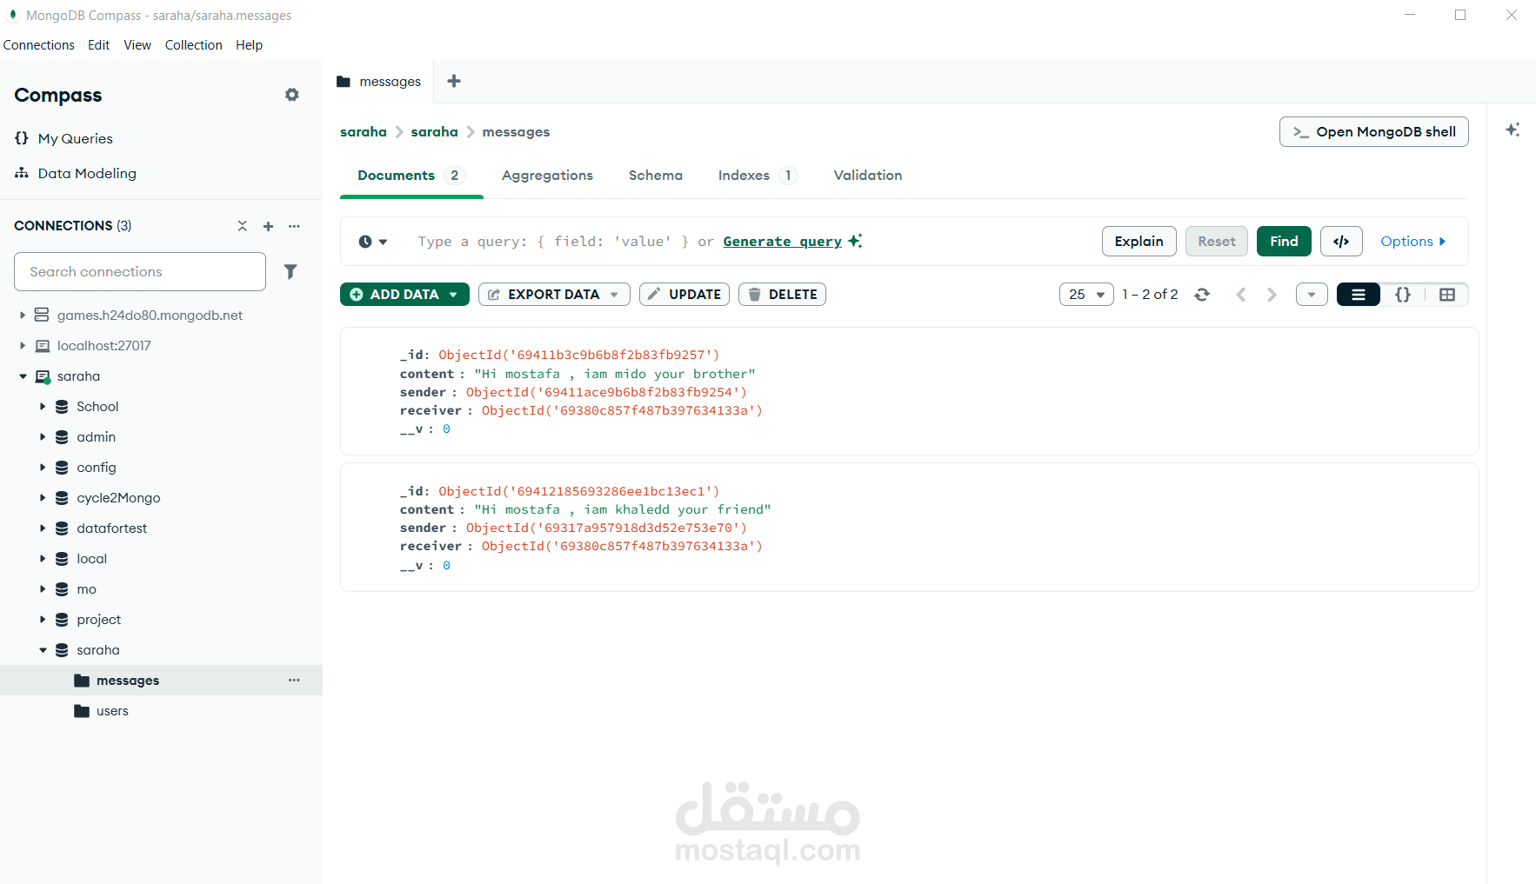The image size is (1536, 884).
Task: Open the expand/collapse documents dropdown
Action: pyautogui.click(x=1312, y=295)
